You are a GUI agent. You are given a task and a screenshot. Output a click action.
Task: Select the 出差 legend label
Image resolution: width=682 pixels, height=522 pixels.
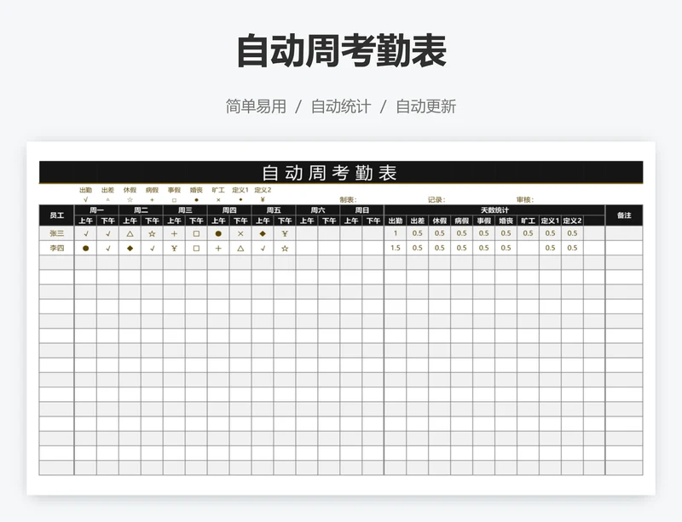[x=108, y=190]
